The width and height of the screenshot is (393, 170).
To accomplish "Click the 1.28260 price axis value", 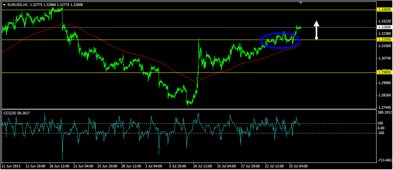I will (x=384, y=95).
